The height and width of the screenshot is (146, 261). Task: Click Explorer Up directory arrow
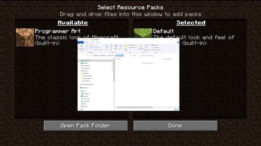pyautogui.click(x=87, y=56)
